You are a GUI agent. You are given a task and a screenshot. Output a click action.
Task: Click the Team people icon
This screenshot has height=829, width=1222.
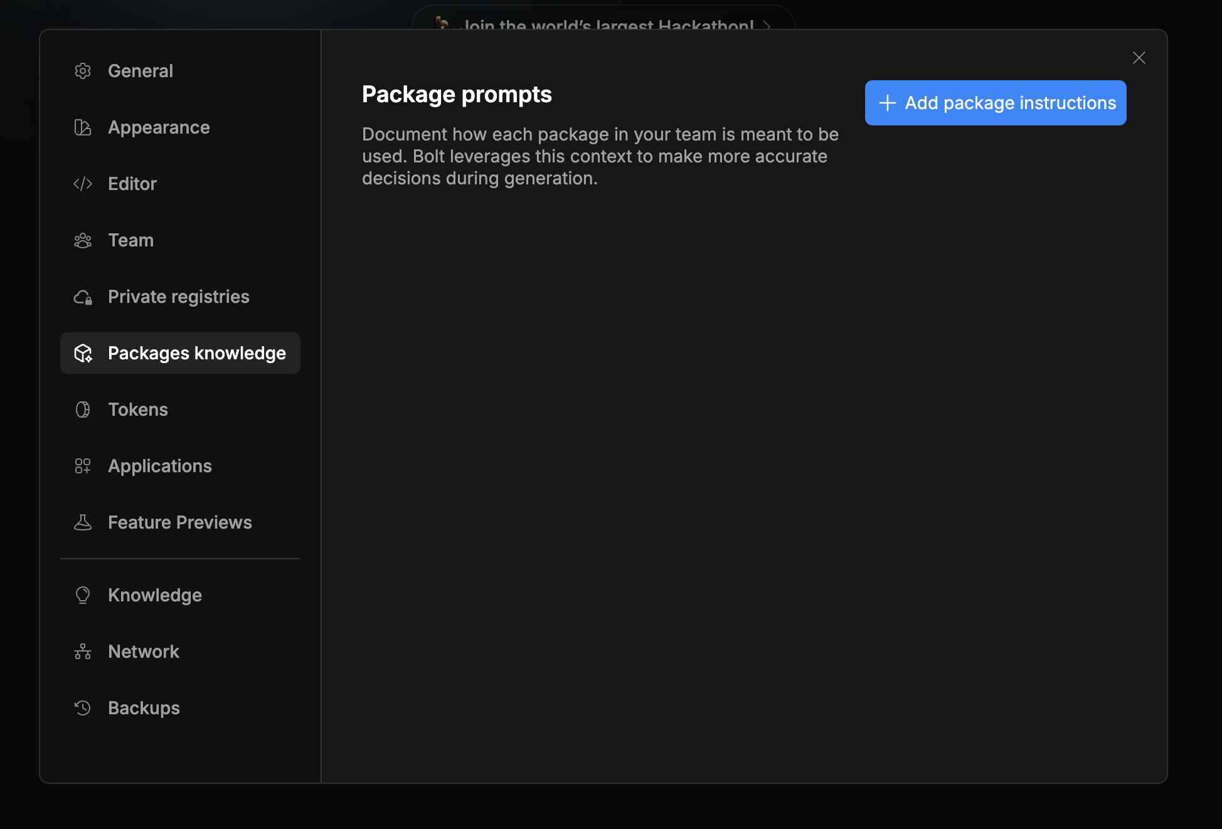coord(83,240)
